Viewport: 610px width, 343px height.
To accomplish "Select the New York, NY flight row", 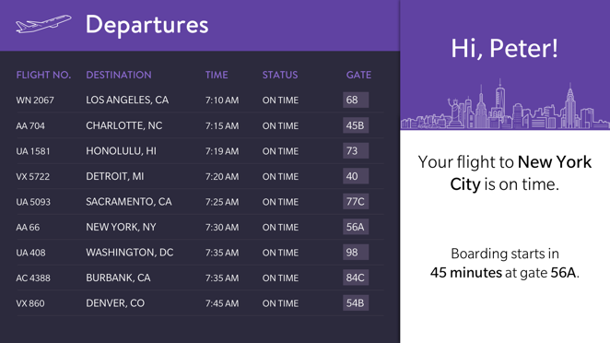I will tap(200, 227).
